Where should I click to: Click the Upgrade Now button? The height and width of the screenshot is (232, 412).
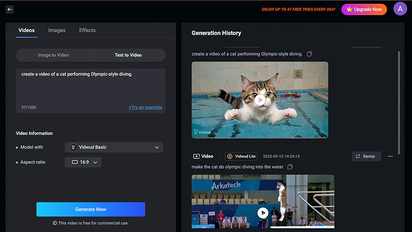click(364, 9)
